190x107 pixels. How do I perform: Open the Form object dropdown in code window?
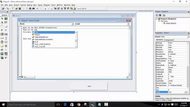[72, 24]
